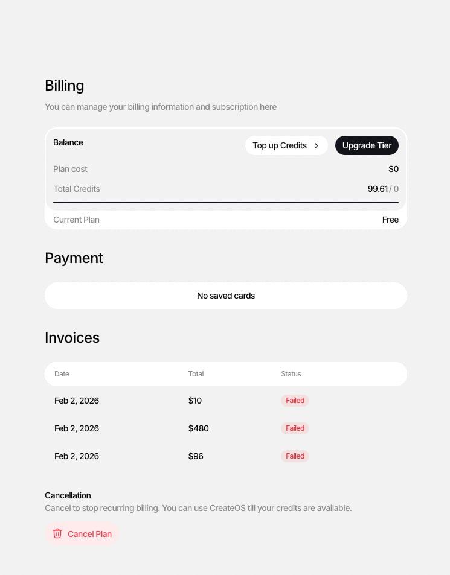This screenshot has height=575, width=450.
Task: Click the Upgrade Tier button
Action: 367,145
